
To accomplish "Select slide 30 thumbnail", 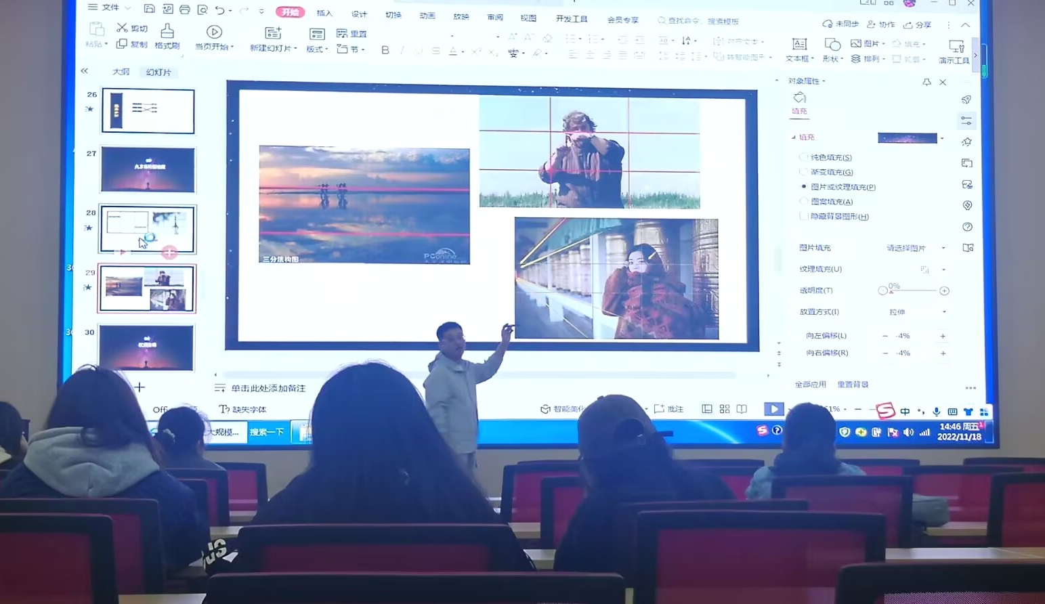I will (146, 347).
